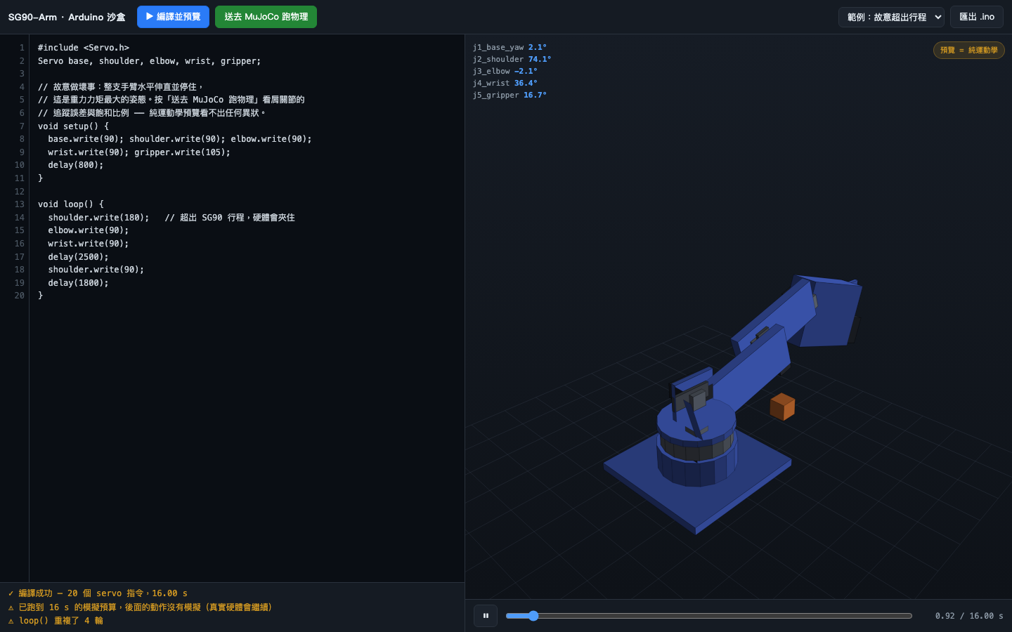The height and width of the screenshot is (632, 1012).
Task: Click the 已跑到 16 s 的模擬預算 warning
Action: tap(140, 607)
